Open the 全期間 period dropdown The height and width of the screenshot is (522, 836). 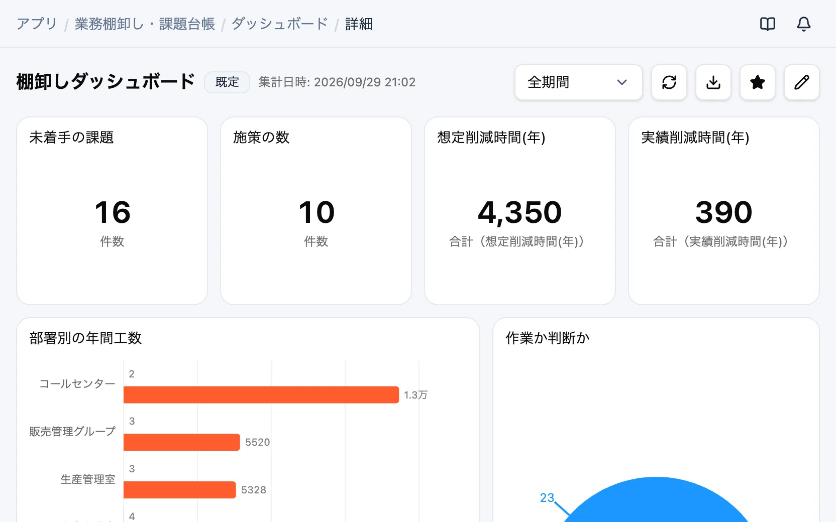[x=578, y=82]
